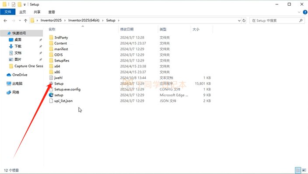Open the 文件 menu tab
The image size is (308, 174).
(8, 12)
